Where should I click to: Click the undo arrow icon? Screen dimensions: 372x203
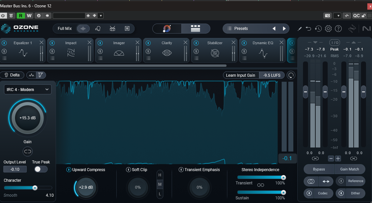click(308, 29)
